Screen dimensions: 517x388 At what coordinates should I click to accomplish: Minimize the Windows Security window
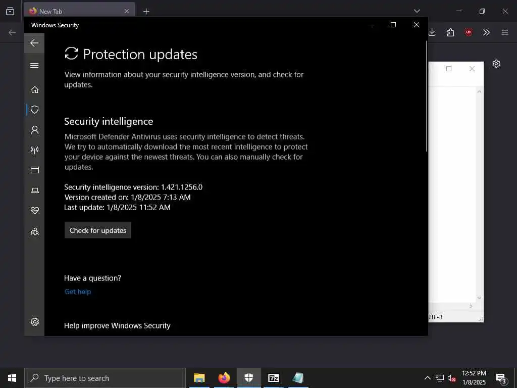[x=370, y=25]
